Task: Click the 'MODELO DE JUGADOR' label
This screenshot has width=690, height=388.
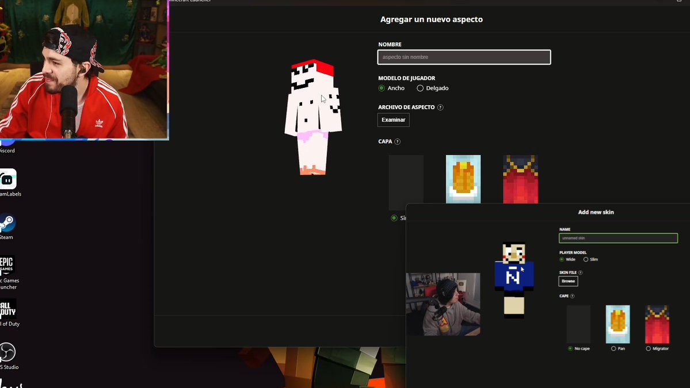Action: 407,78
